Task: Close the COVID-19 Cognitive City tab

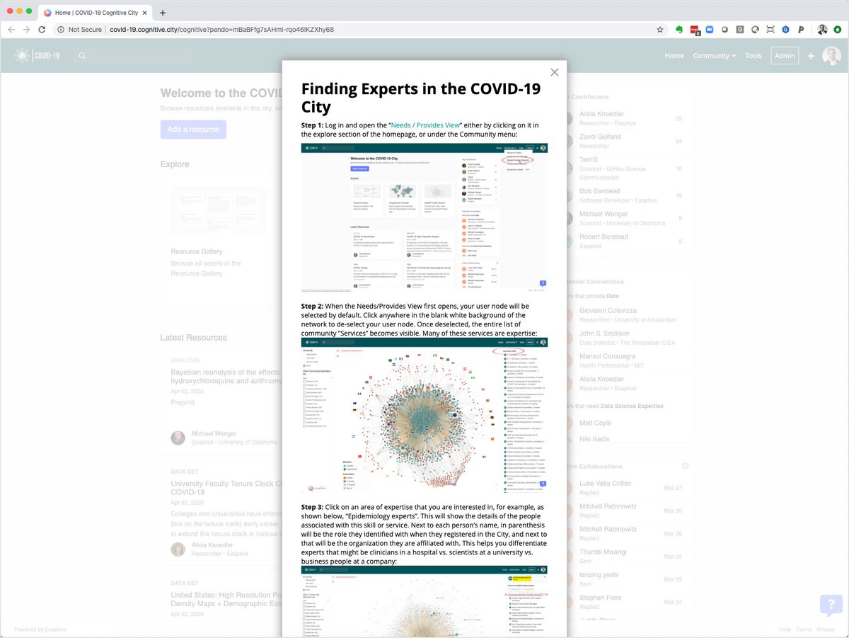Action: coord(145,12)
